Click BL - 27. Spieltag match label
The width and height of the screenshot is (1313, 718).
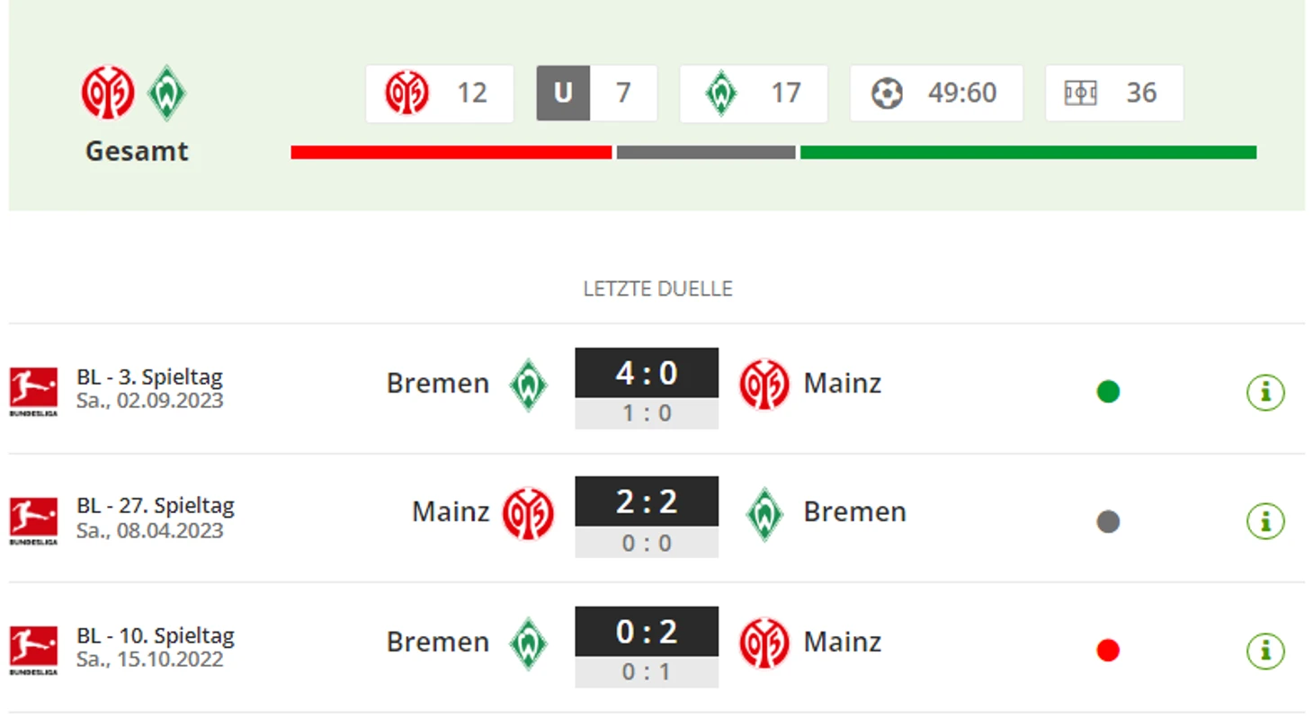(156, 506)
